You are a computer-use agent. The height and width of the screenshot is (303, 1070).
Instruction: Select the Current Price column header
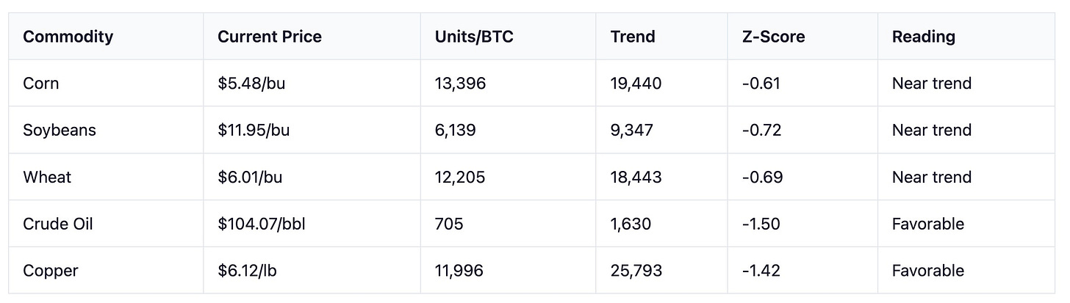pyautogui.click(x=270, y=37)
